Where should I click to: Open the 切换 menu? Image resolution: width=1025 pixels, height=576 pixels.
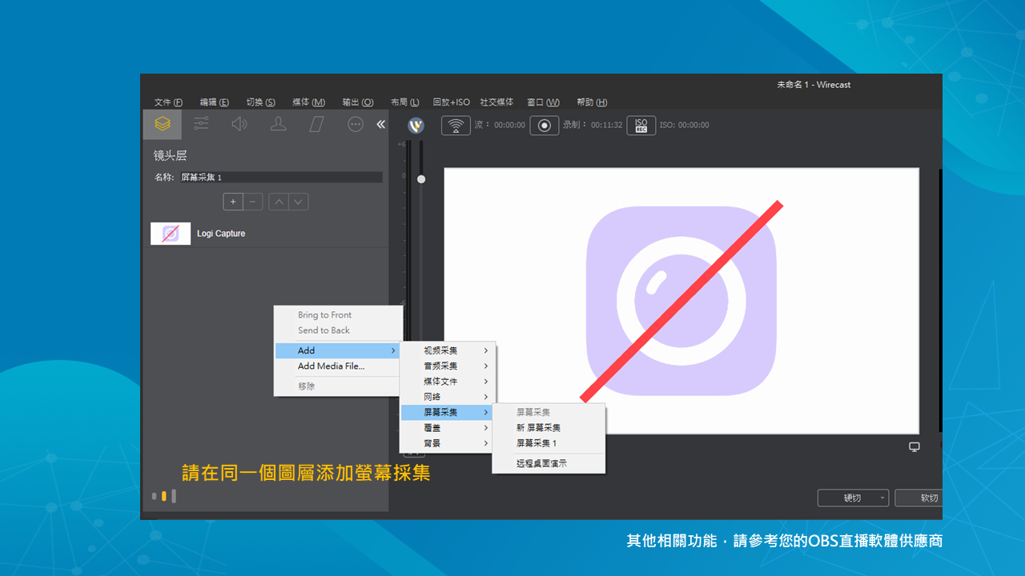click(260, 102)
